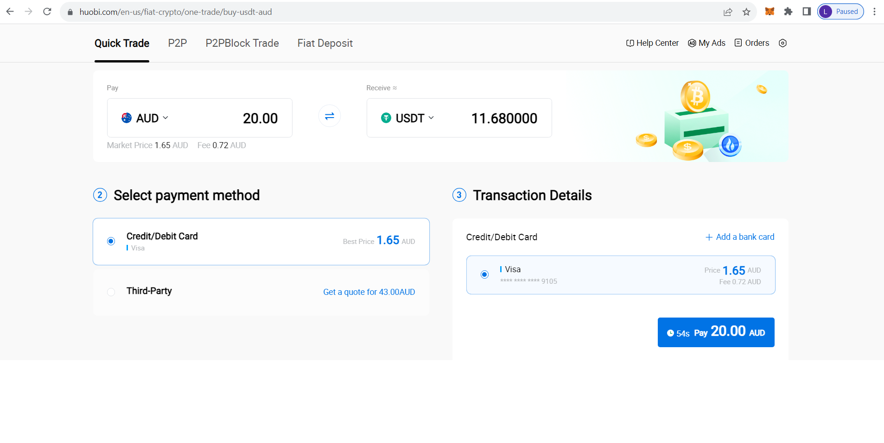Expand the USDT crypto dropdown
This screenshot has width=884, height=443.
click(x=407, y=118)
